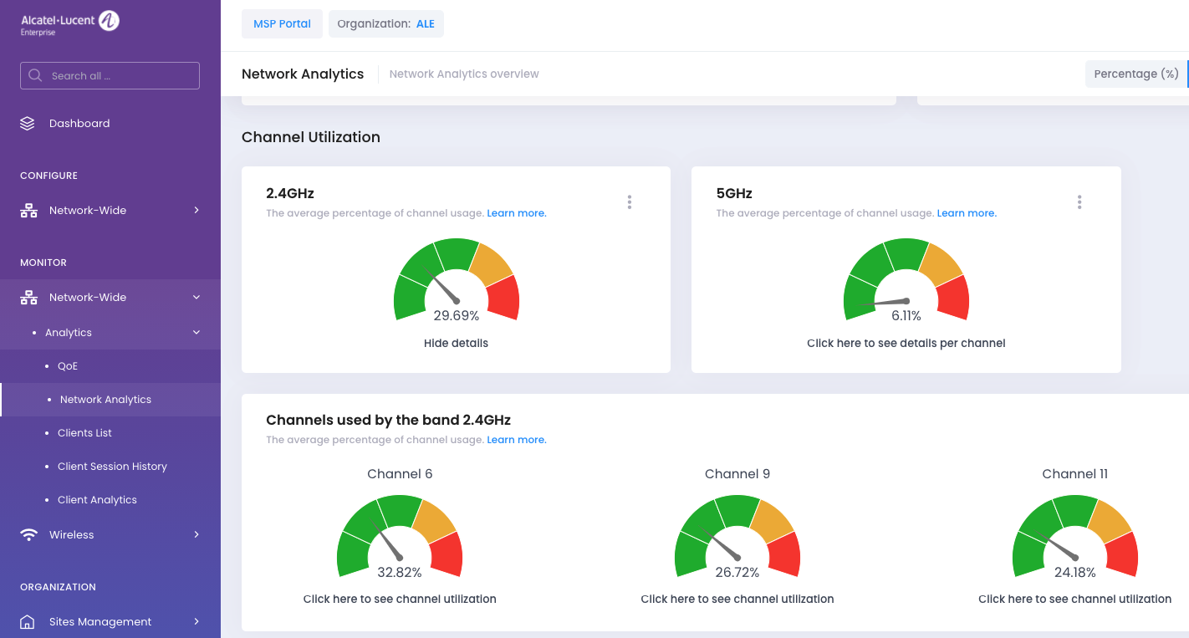This screenshot has width=1189, height=638.
Task: Click the Dashboard layers icon
Action: pyautogui.click(x=28, y=124)
